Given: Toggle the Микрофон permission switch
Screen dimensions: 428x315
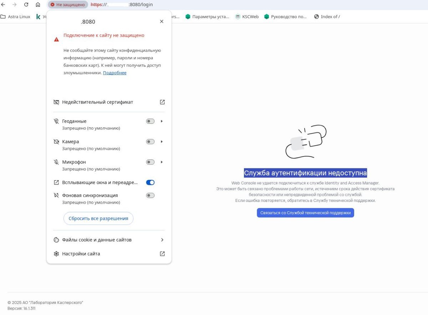Looking at the screenshot, I should [x=150, y=162].
